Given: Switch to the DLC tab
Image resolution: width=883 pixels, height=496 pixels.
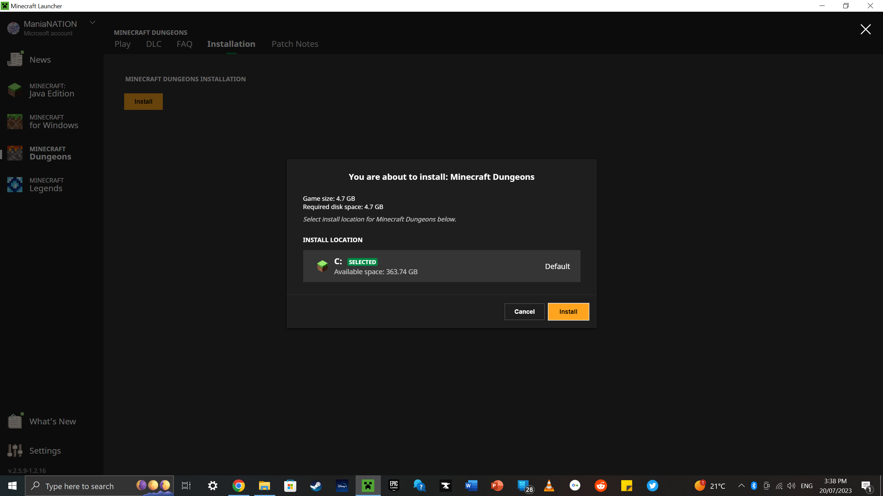Looking at the screenshot, I should (x=153, y=44).
